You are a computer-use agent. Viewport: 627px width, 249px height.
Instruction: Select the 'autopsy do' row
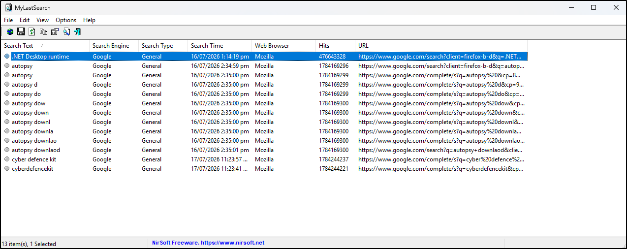pos(264,94)
